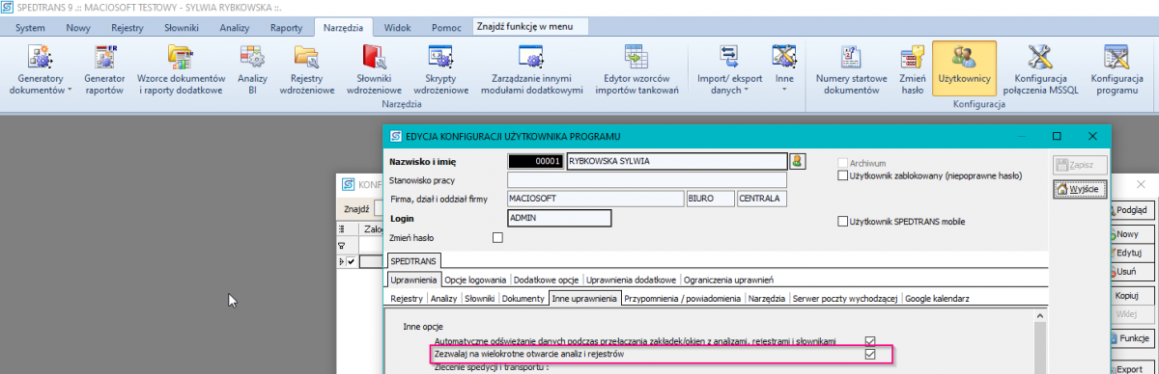Open Serwer poczty wychodzącej sub-tab

point(845,299)
